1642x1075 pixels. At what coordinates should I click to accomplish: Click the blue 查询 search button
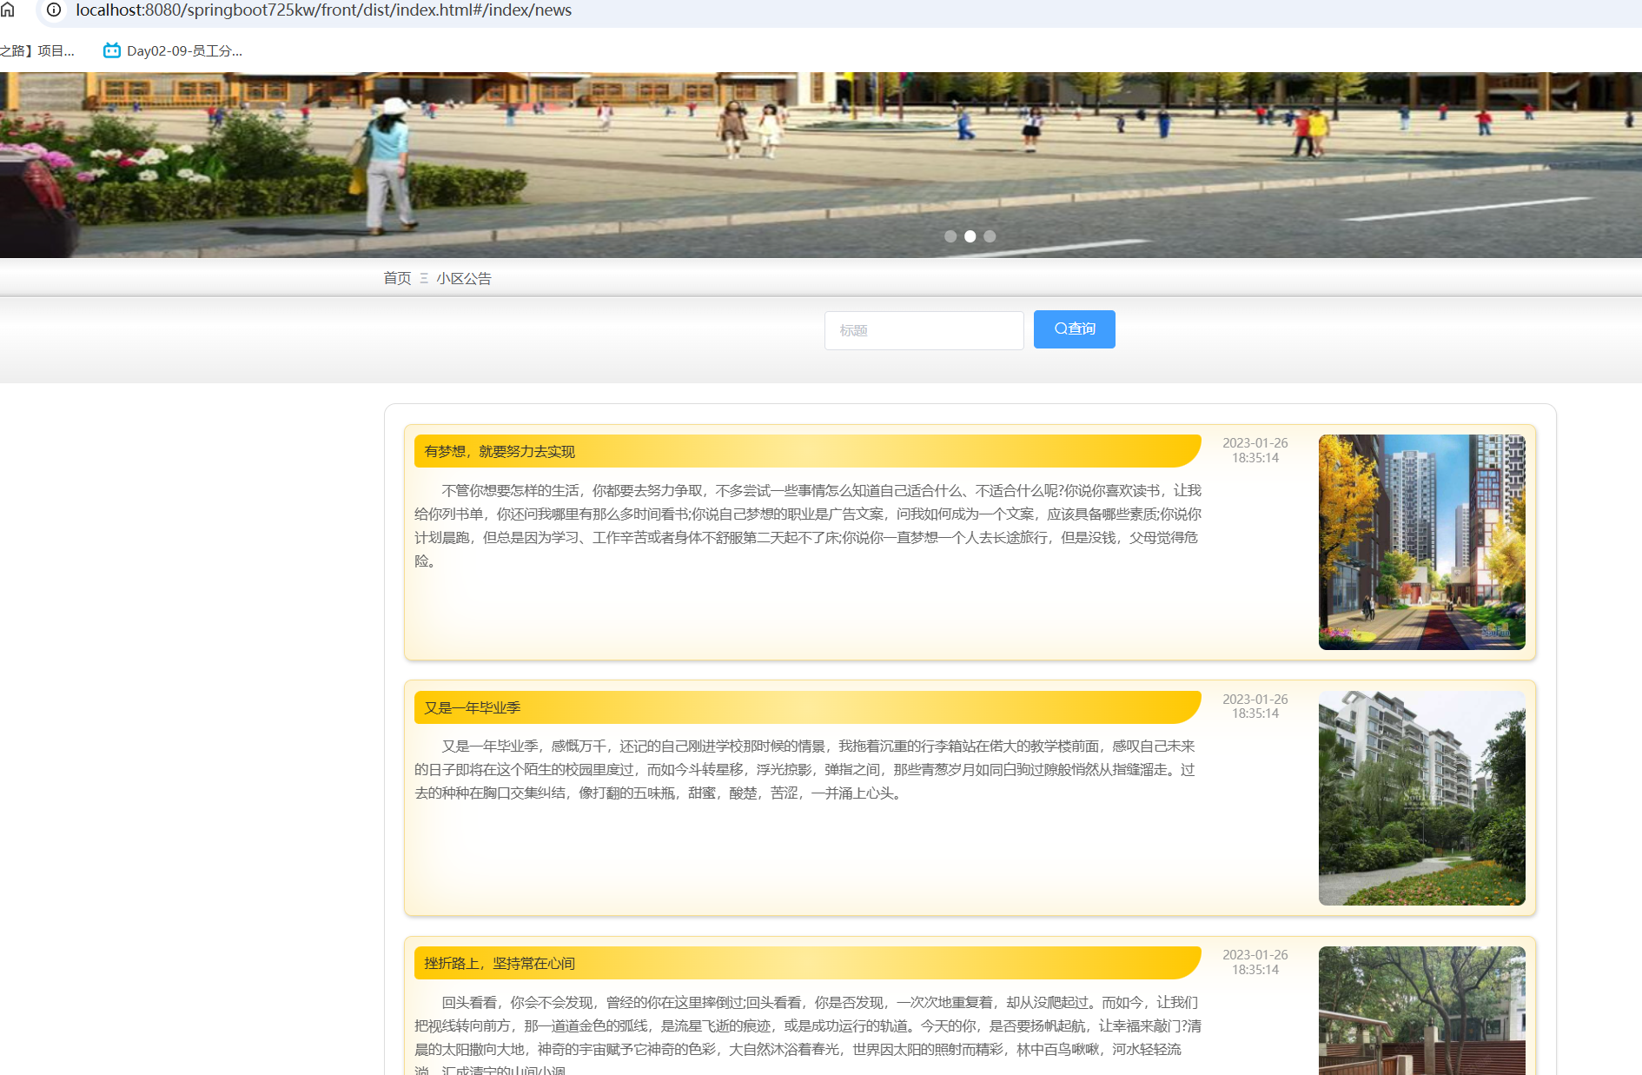(x=1075, y=329)
